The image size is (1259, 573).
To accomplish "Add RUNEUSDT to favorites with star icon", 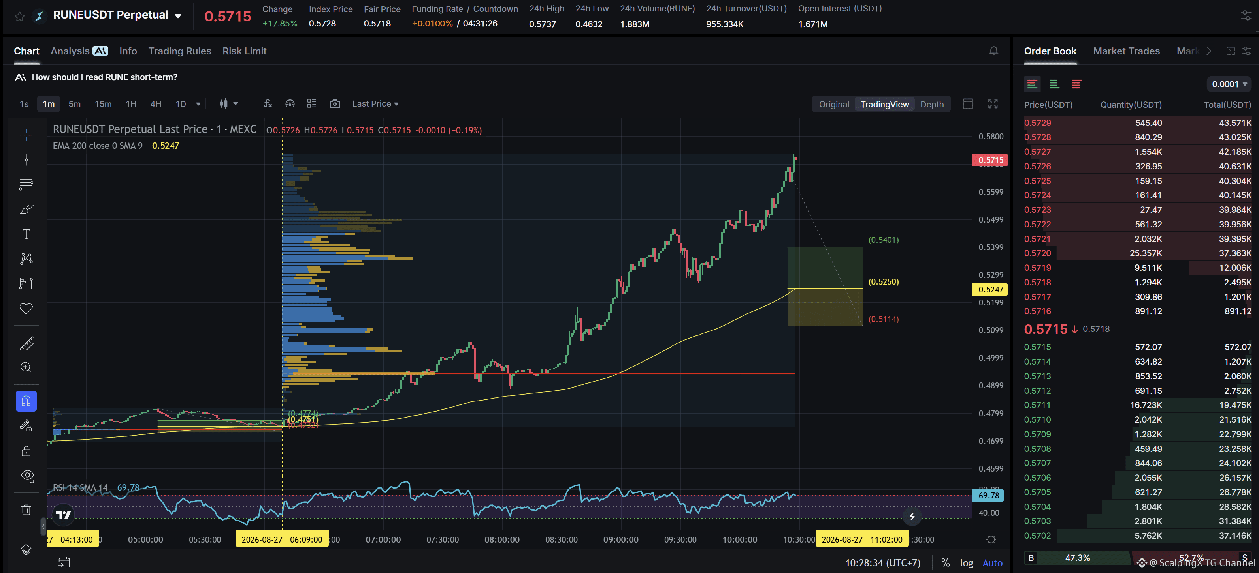I will (19, 17).
